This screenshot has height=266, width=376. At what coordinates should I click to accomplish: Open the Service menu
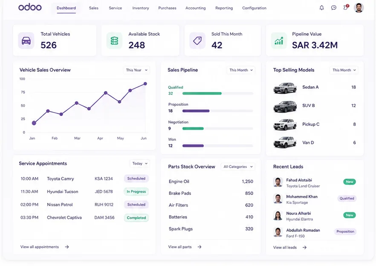click(116, 8)
